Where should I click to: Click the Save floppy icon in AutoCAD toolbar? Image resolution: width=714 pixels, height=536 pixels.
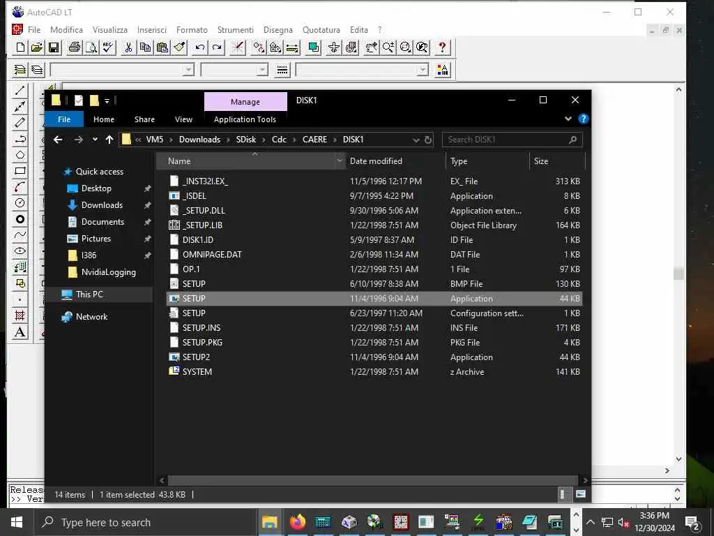[54, 47]
